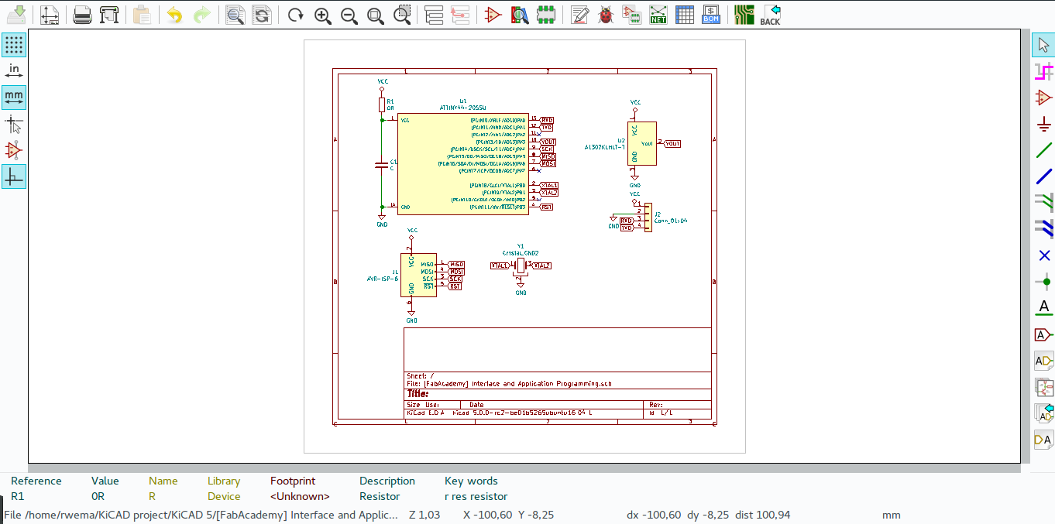
Task: Open the find and replace tool
Action: click(261, 14)
